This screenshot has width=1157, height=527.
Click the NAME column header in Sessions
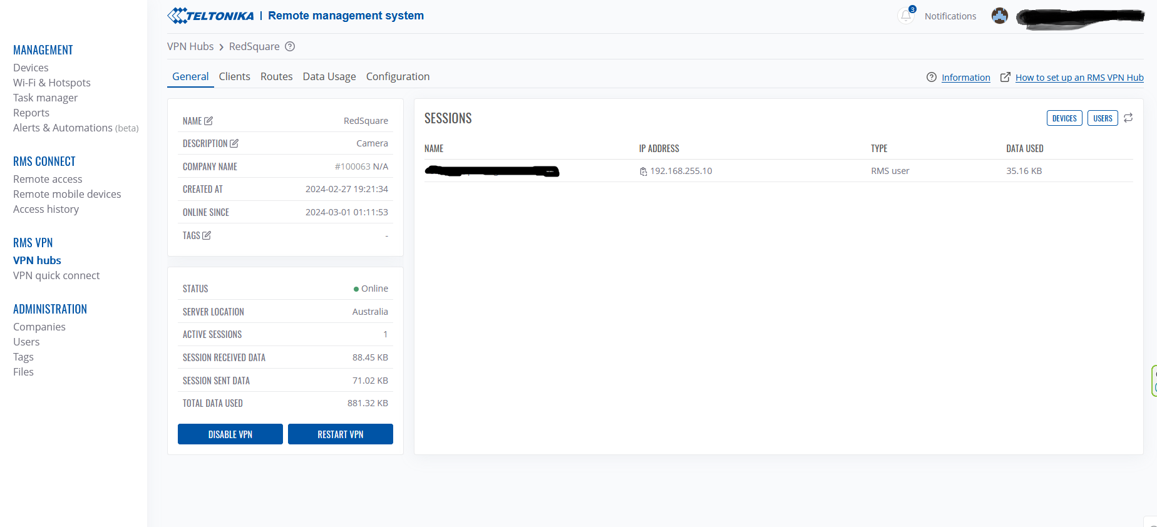click(x=434, y=148)
